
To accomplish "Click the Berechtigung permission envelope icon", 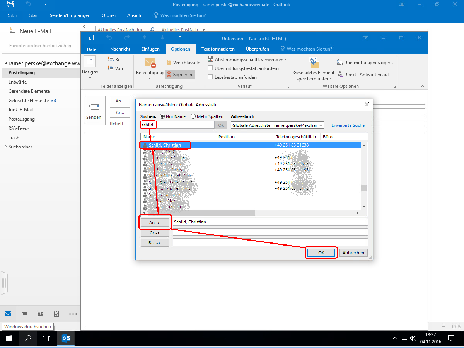I will (x=150, y=63).
